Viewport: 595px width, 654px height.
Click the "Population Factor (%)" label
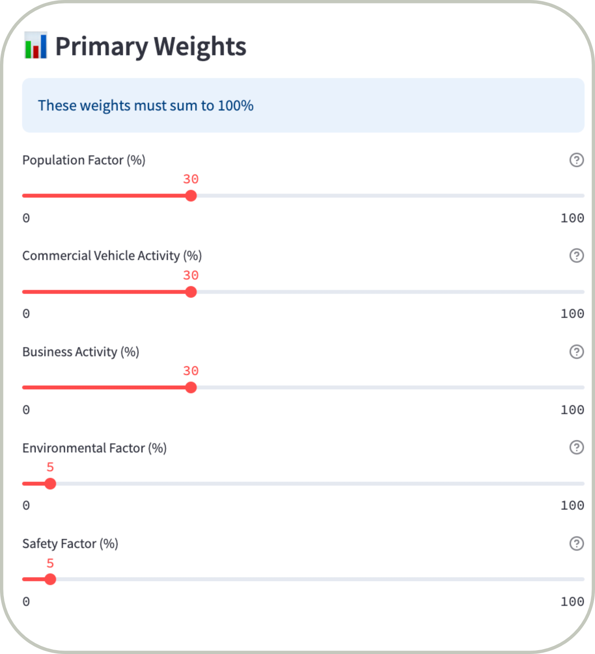click(84, 160)
